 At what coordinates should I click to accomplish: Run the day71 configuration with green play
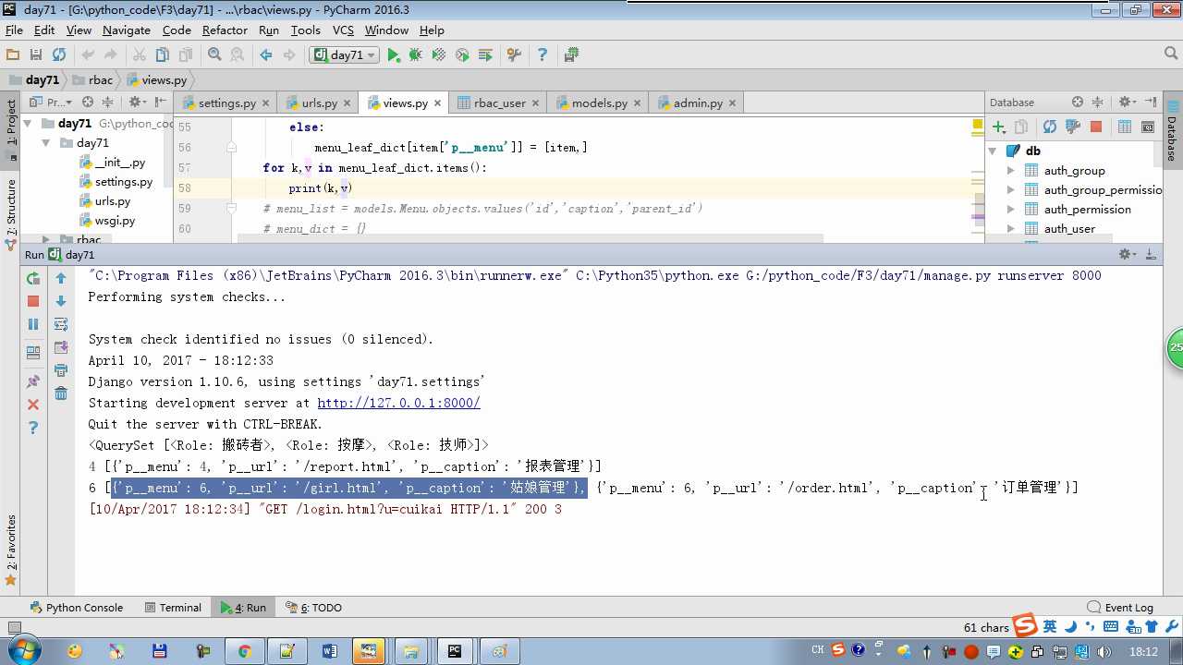coord(394,55)
